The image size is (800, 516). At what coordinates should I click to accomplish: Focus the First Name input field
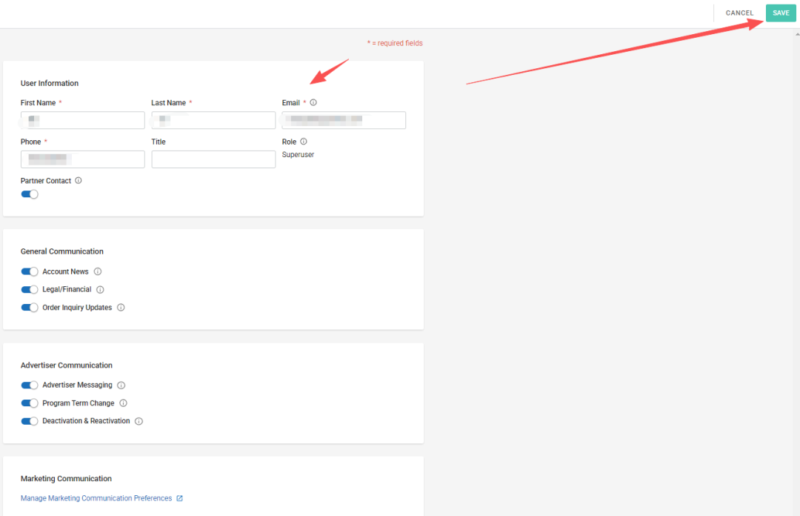[x=83, y=120]
